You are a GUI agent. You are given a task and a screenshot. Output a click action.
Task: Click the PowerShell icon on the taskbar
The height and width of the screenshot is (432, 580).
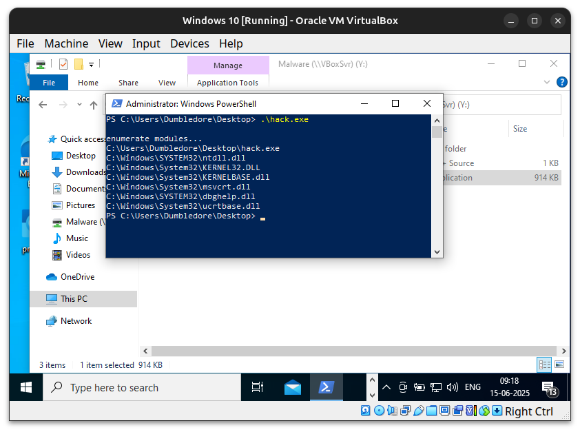[327, 387]
